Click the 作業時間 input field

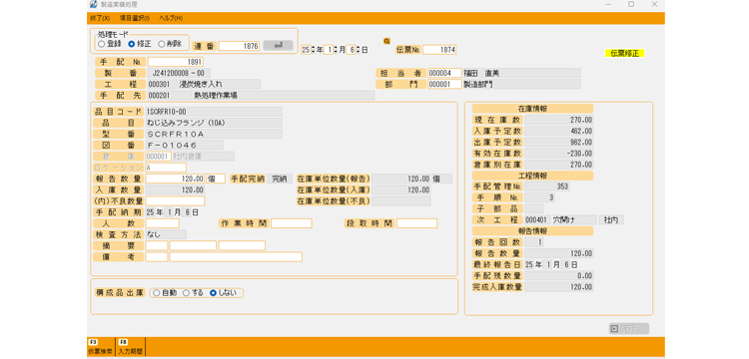pos(292,223)
